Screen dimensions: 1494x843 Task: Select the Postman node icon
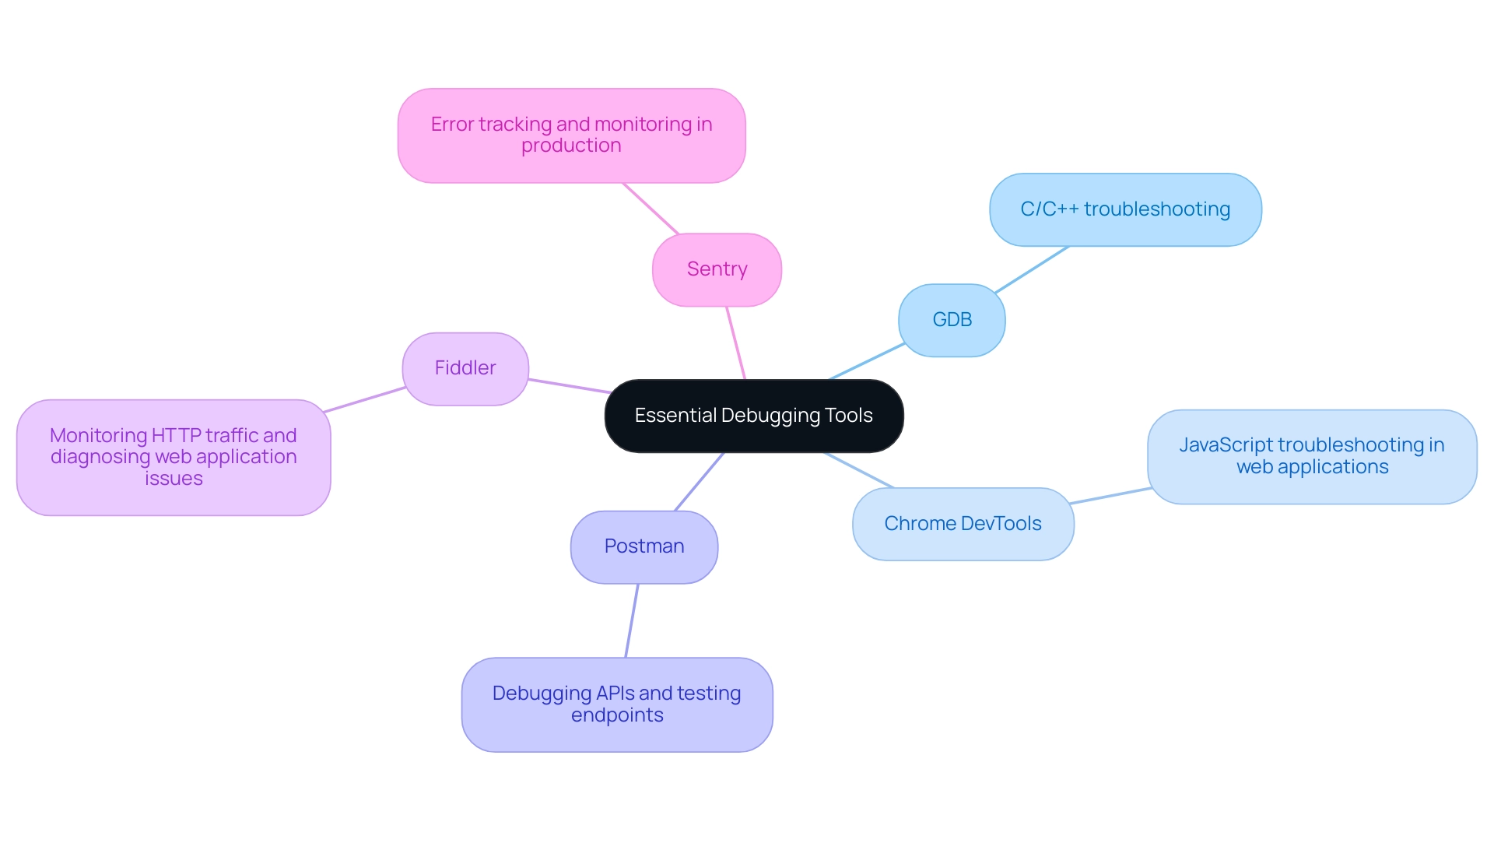tap(637, 544)
